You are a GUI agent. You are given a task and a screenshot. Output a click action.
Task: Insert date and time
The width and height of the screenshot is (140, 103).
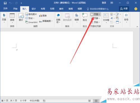pyautogui.click(x=117, y=18)
